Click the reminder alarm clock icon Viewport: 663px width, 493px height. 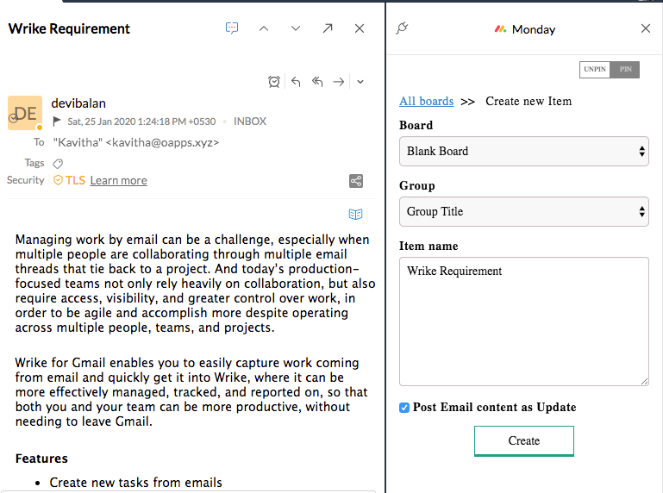pos(274,81)
